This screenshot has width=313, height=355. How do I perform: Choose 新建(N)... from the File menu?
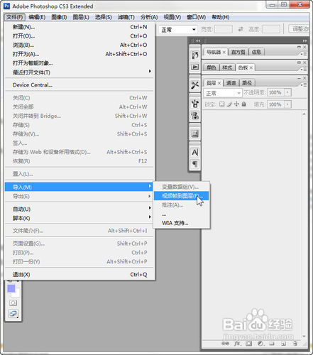coord(79,27)
